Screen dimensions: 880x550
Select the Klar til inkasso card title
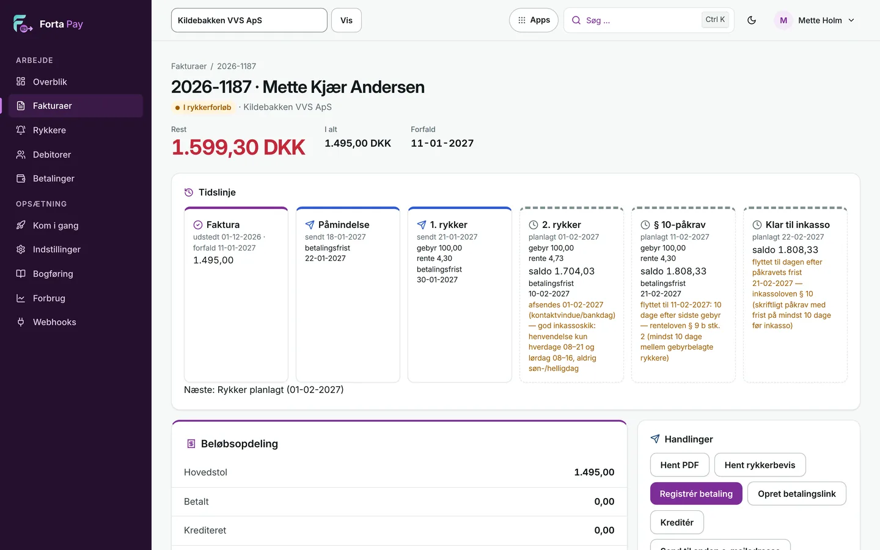pos(798,225)
